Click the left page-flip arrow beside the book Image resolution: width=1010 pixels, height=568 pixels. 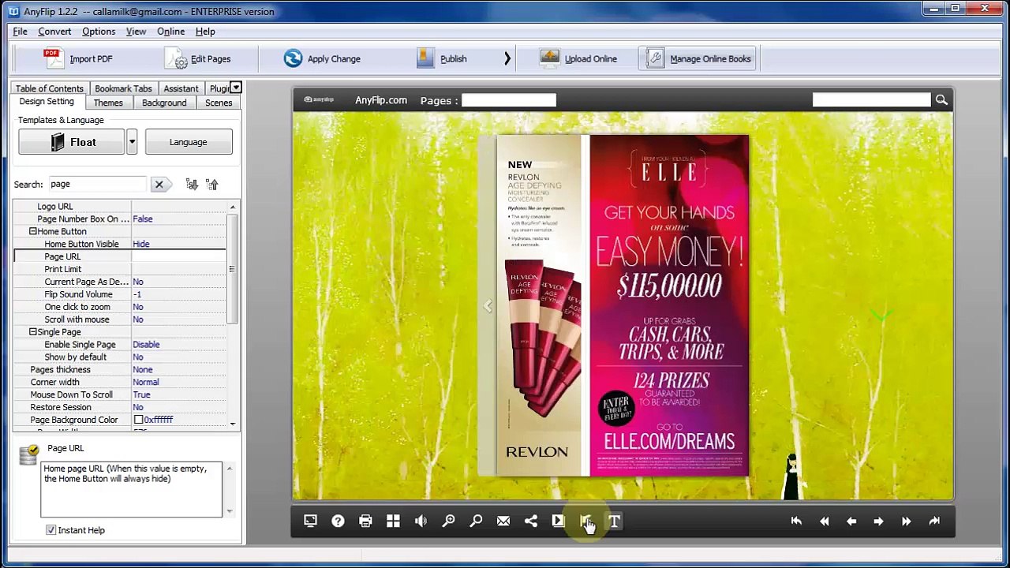pos(488,306)
